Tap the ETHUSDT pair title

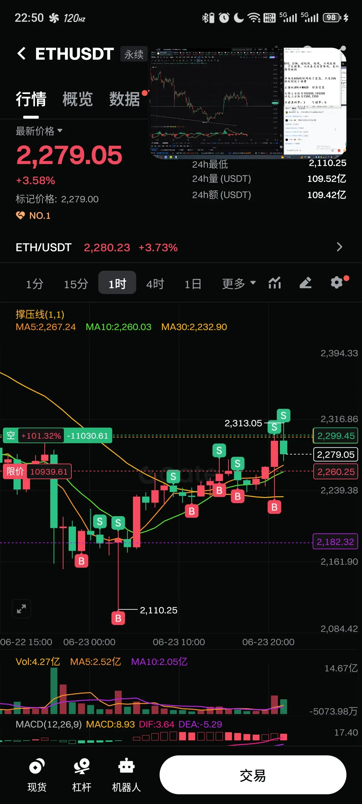(x=75, y=54)
